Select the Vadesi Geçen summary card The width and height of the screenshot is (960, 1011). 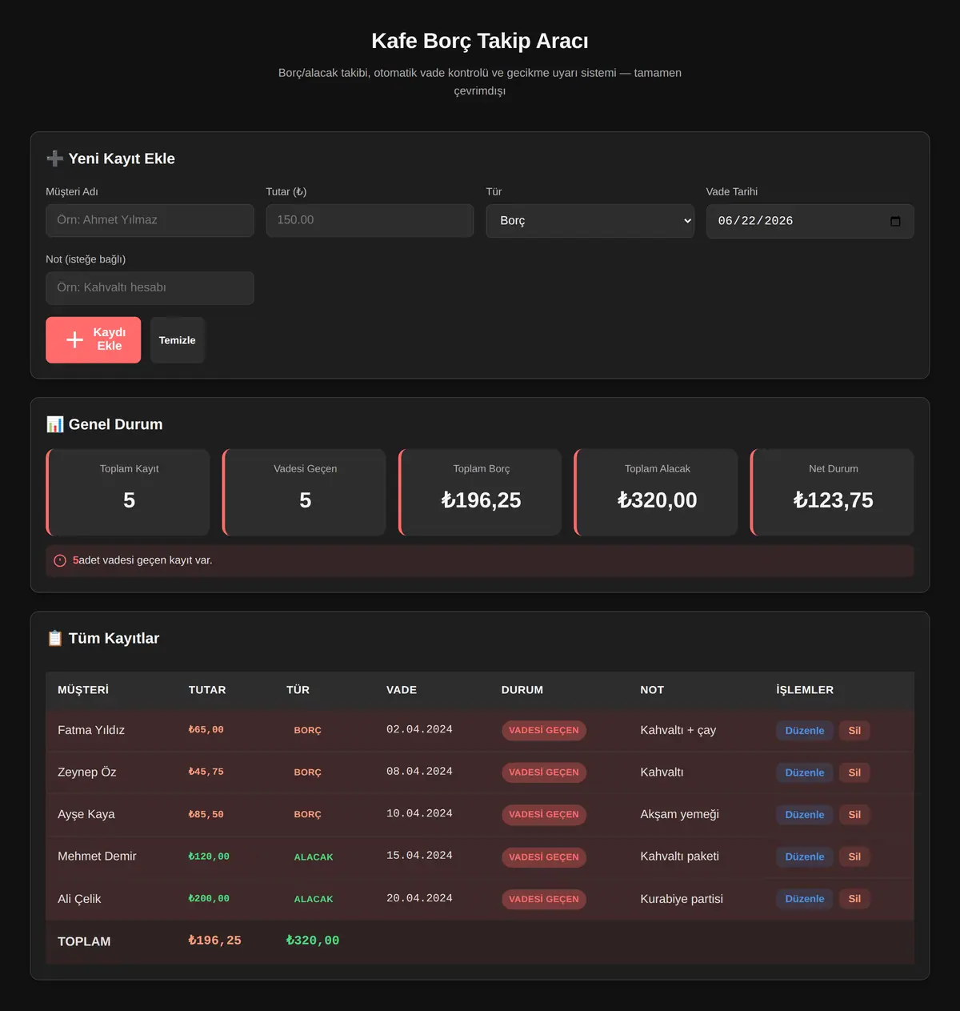coord(304,492)
